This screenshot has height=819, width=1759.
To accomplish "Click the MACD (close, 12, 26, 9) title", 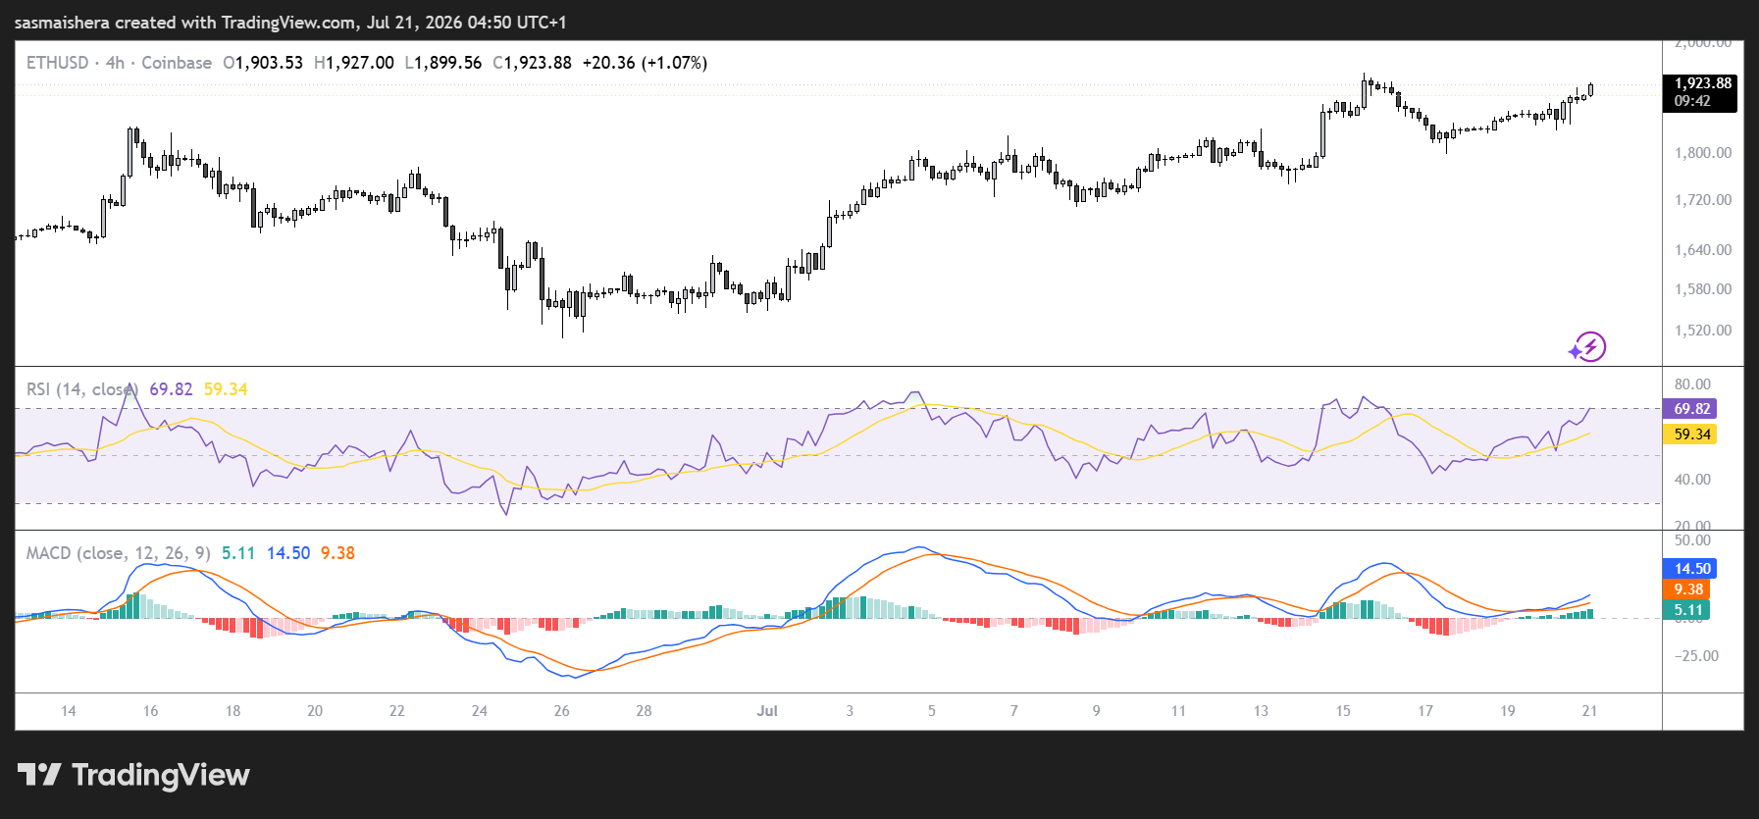I will coord(118,553).
